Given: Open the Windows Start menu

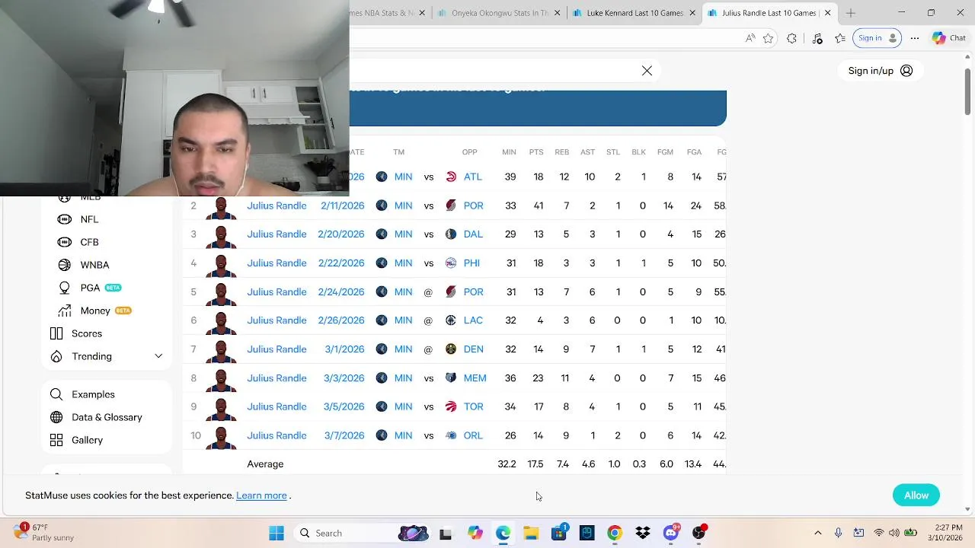Looking at the screenshot, I should (277, 534).
